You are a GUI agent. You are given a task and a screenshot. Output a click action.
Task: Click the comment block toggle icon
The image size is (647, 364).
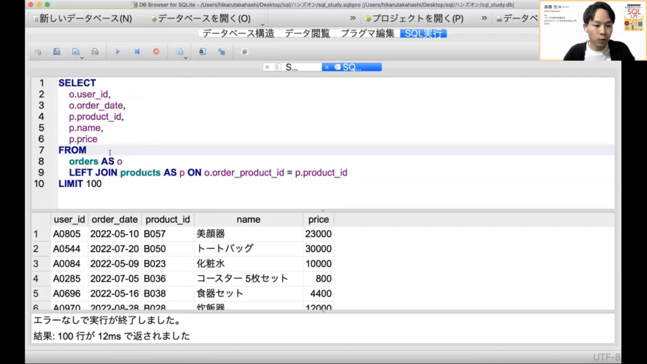(245, 52)
